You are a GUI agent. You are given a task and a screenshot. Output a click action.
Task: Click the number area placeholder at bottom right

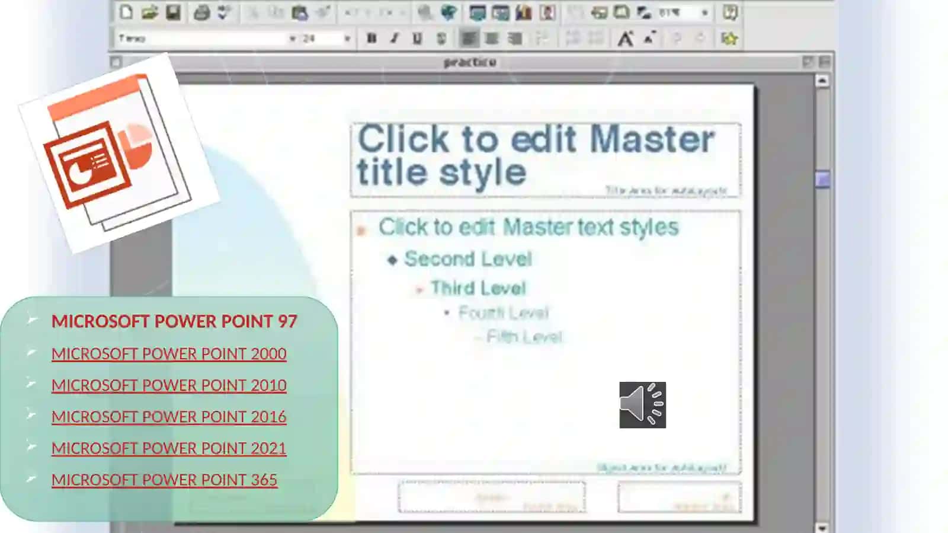coord(679,497)
